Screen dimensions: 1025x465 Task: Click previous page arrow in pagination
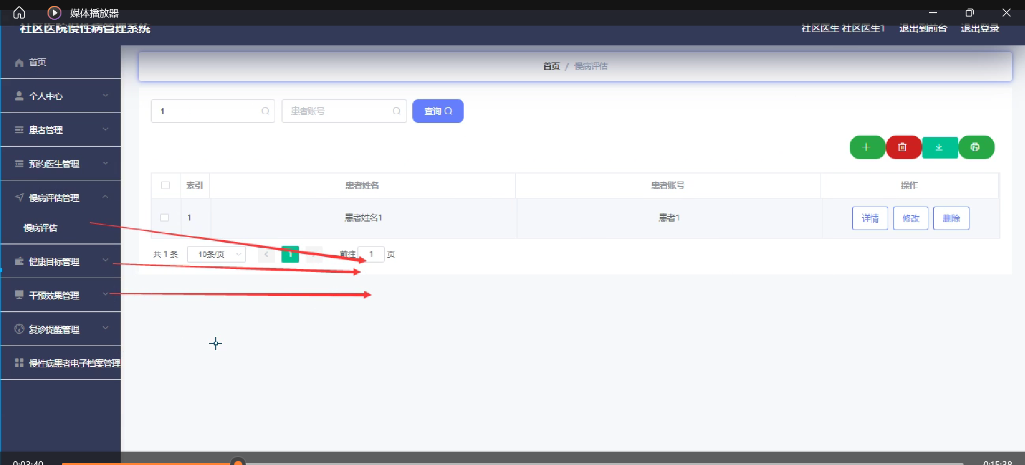coord(266,254)
